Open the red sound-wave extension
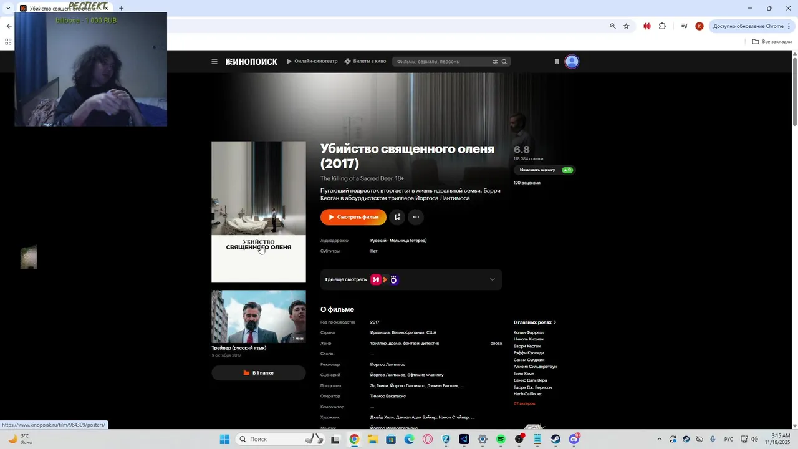The image size is (798, 449). (x=647, y=26)
